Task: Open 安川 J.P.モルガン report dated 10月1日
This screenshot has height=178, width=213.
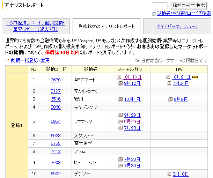Action: (132, 99)
